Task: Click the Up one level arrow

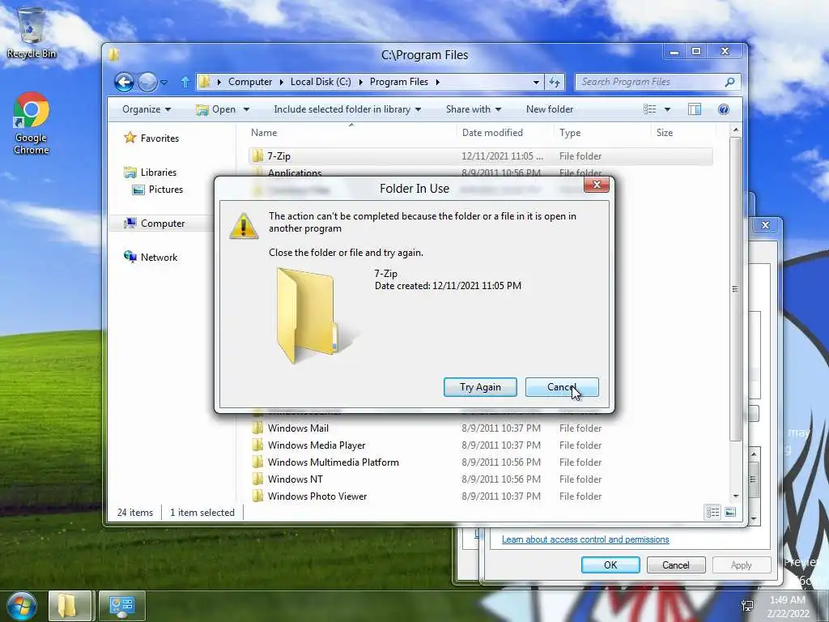Action: click(185, 82)
